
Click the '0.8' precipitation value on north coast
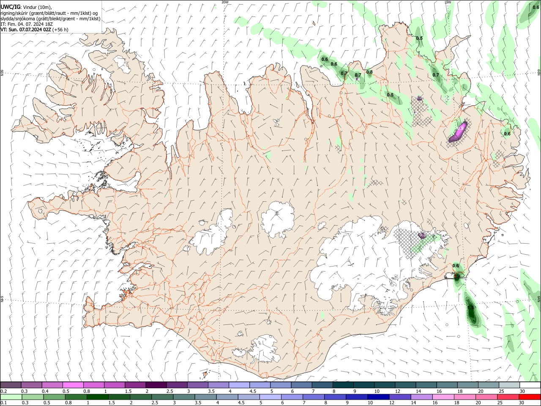pos(369,72)
